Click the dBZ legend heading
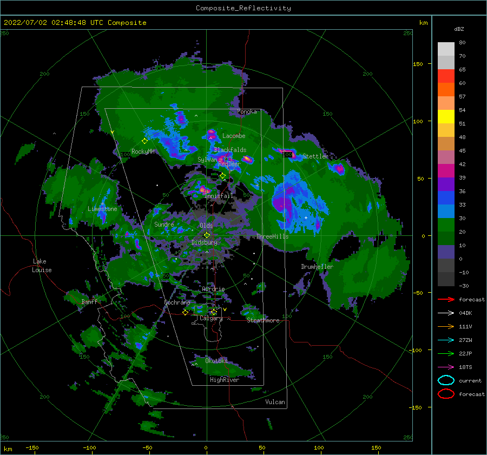 point(459,29)
